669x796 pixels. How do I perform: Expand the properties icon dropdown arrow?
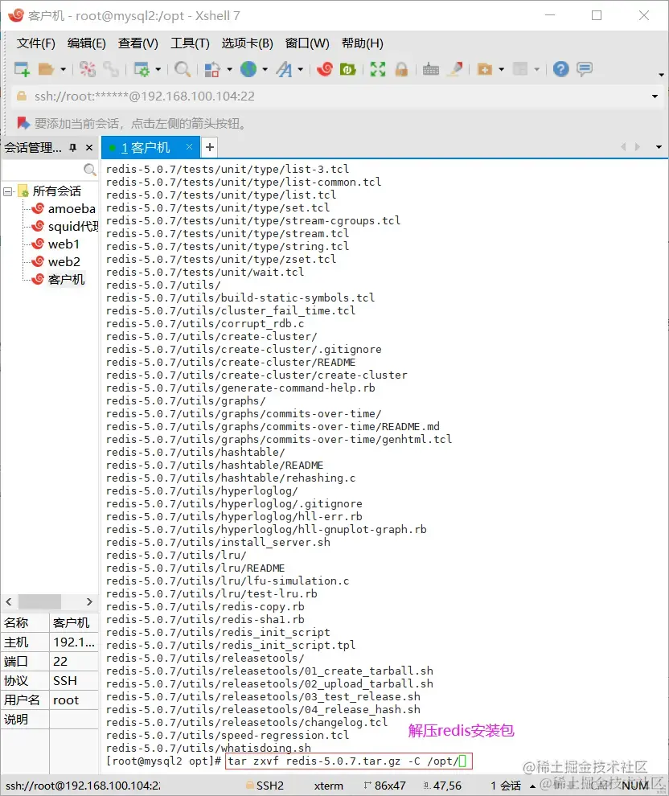[158, 69]
